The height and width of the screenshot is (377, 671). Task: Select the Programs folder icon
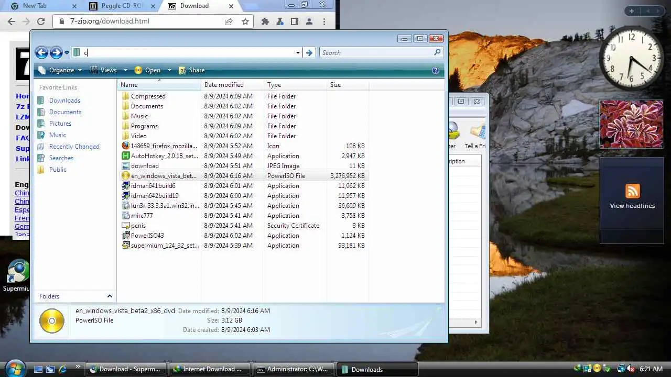(x=125, y=126)
